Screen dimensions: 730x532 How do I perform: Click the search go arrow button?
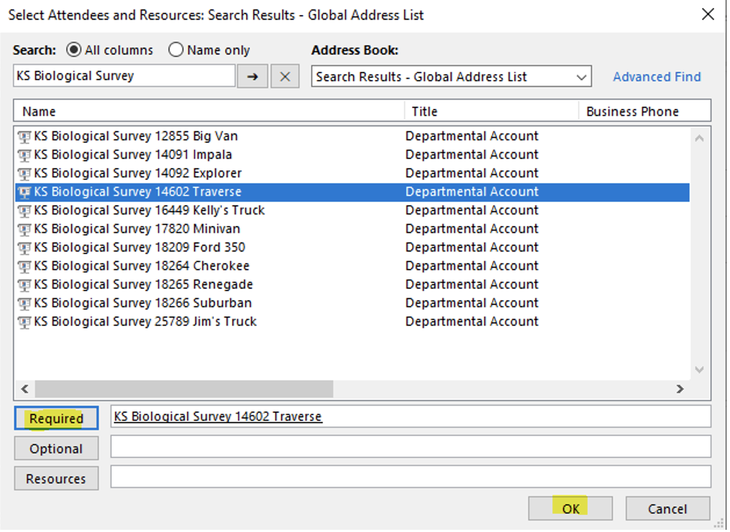[x=253, y=77]
